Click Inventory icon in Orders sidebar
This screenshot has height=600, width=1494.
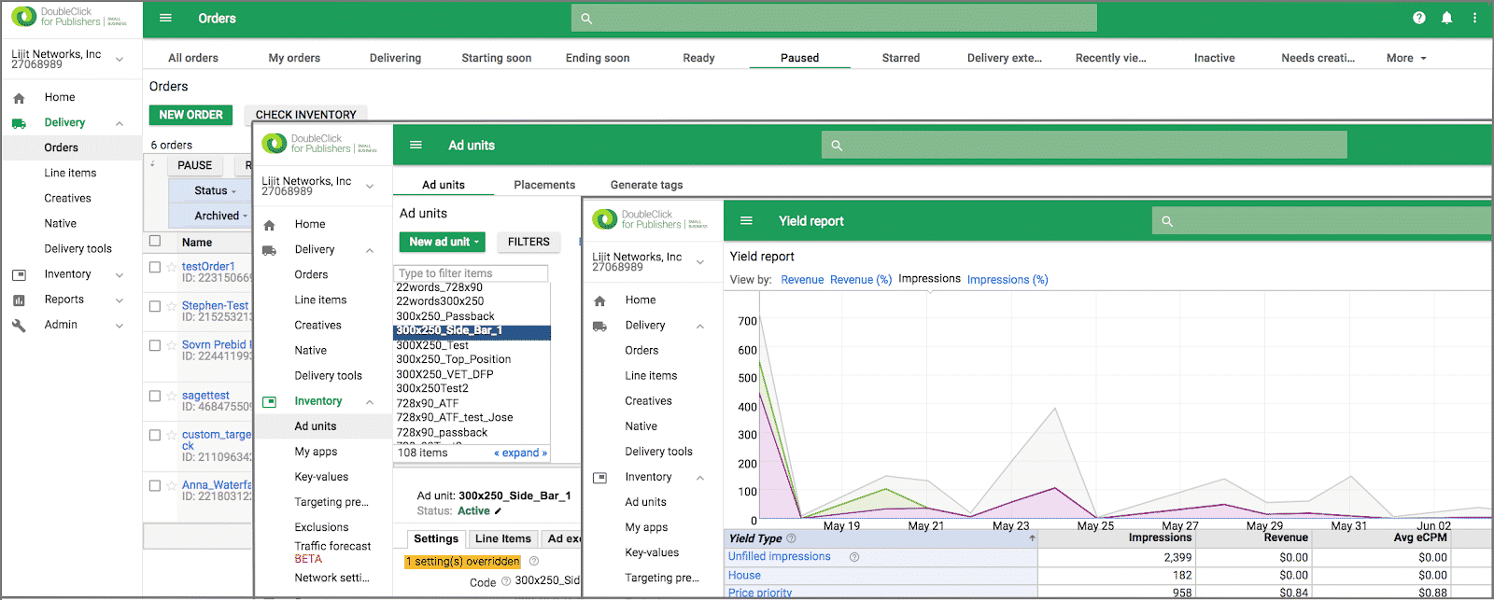19,274
